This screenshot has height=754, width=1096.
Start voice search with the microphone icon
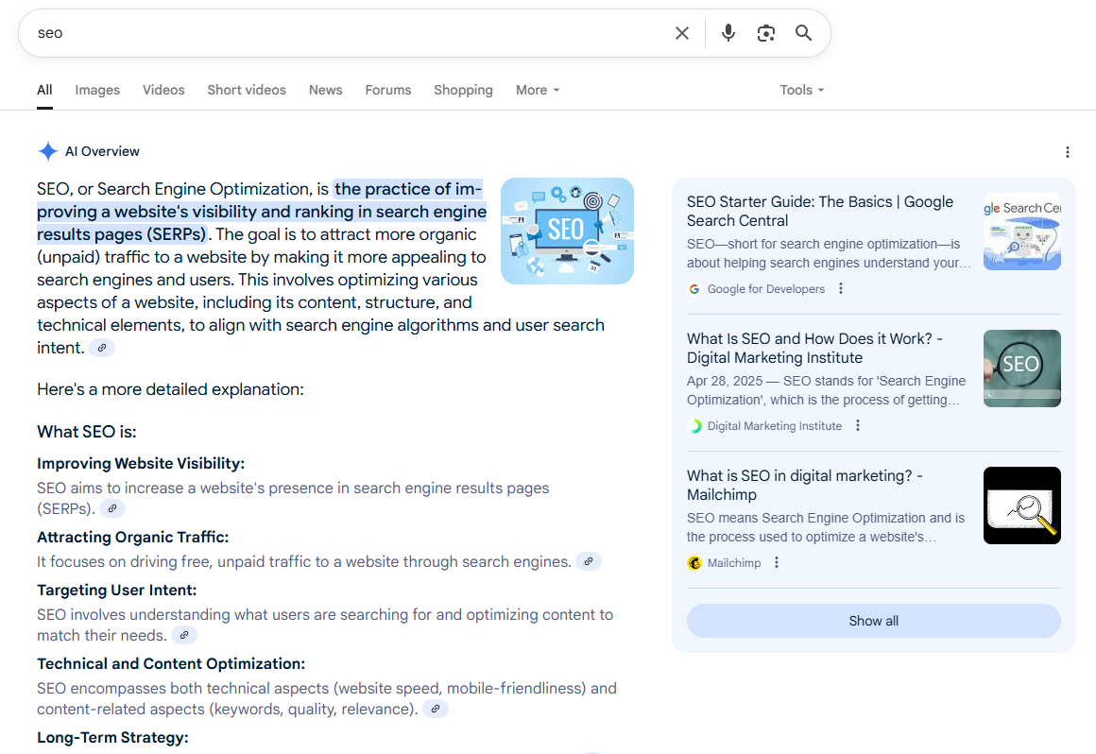pos(728,33)
